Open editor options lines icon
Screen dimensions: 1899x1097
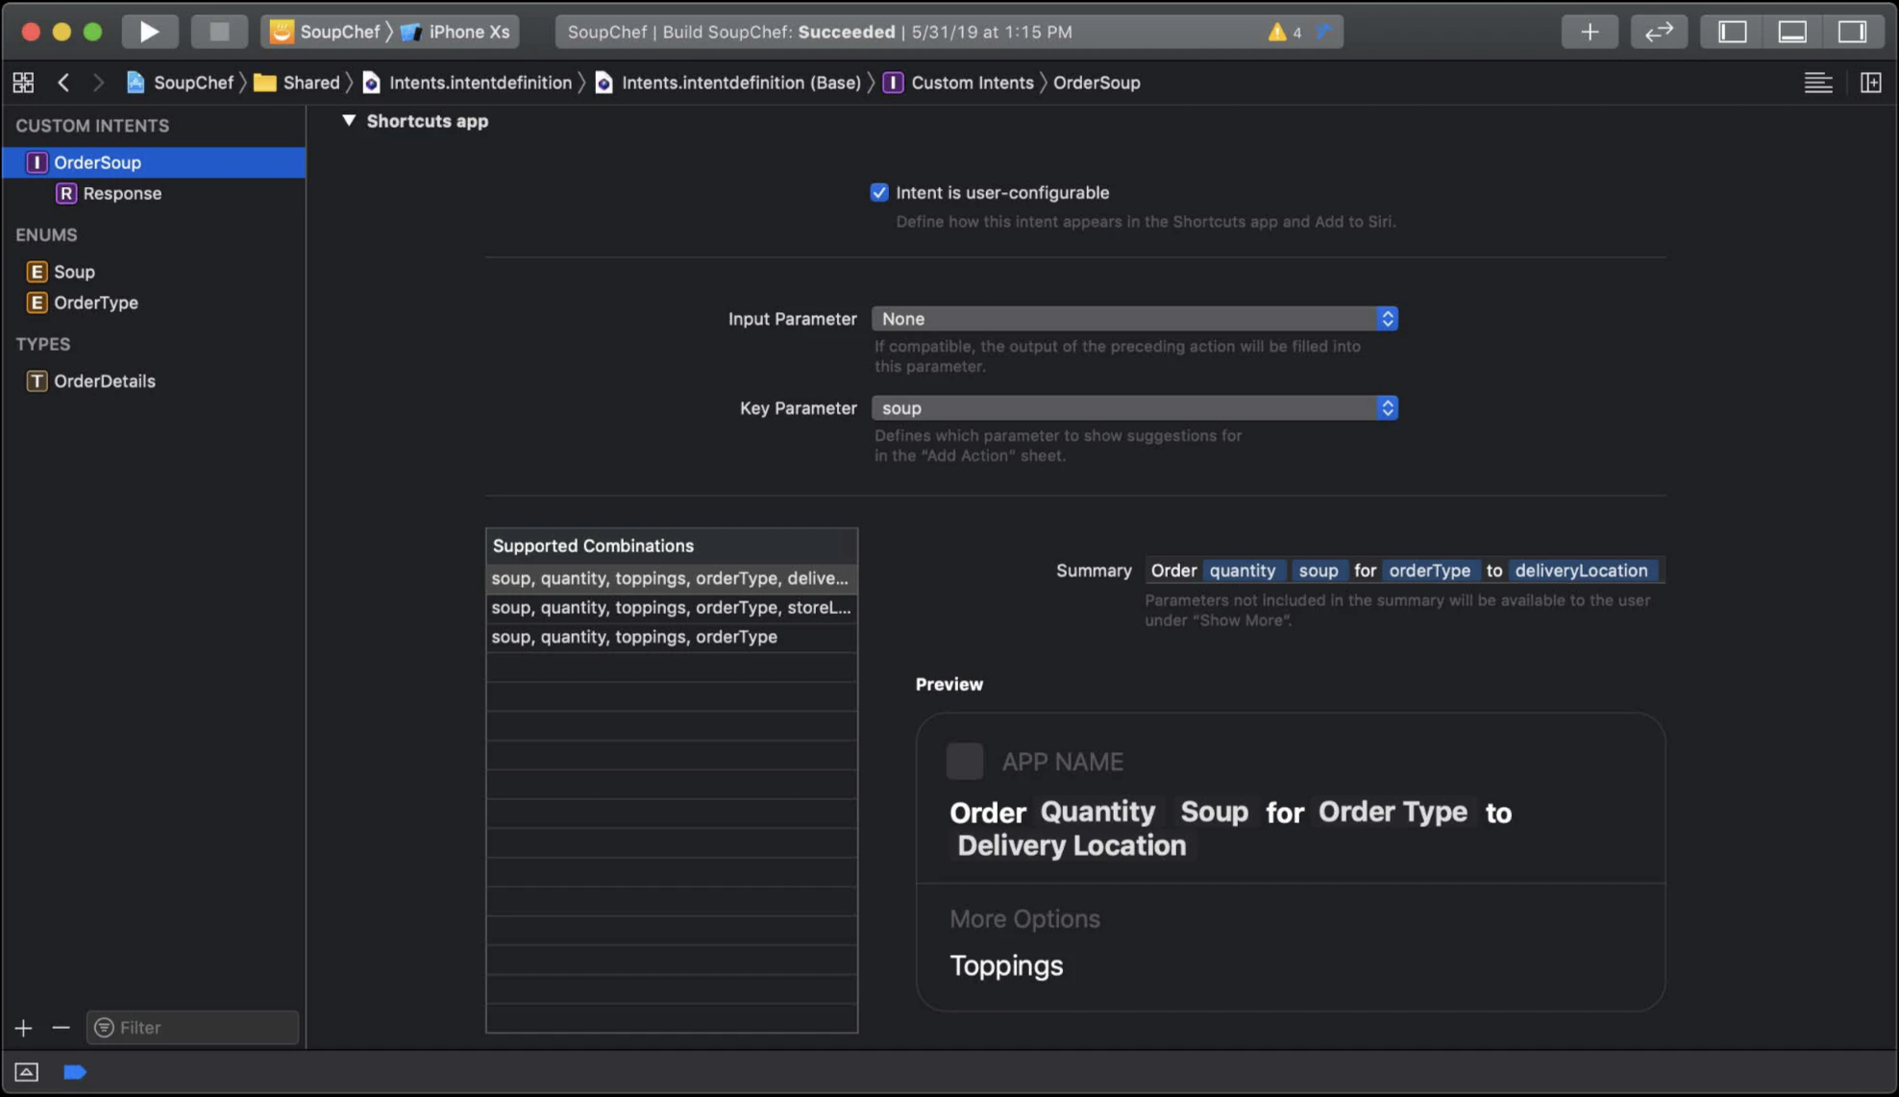pos(1817,83)
